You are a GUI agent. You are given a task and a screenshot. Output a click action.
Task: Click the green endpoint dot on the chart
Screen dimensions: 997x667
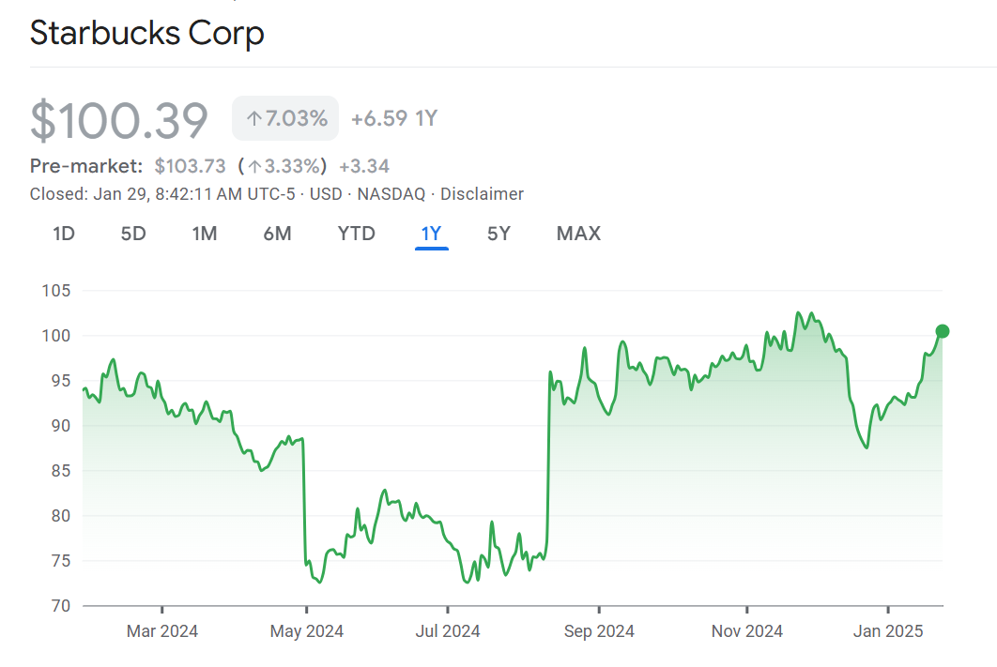click(x=943, y=331)
